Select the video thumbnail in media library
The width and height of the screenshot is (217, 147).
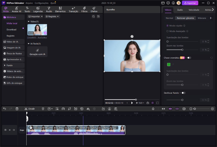point(37,30)
